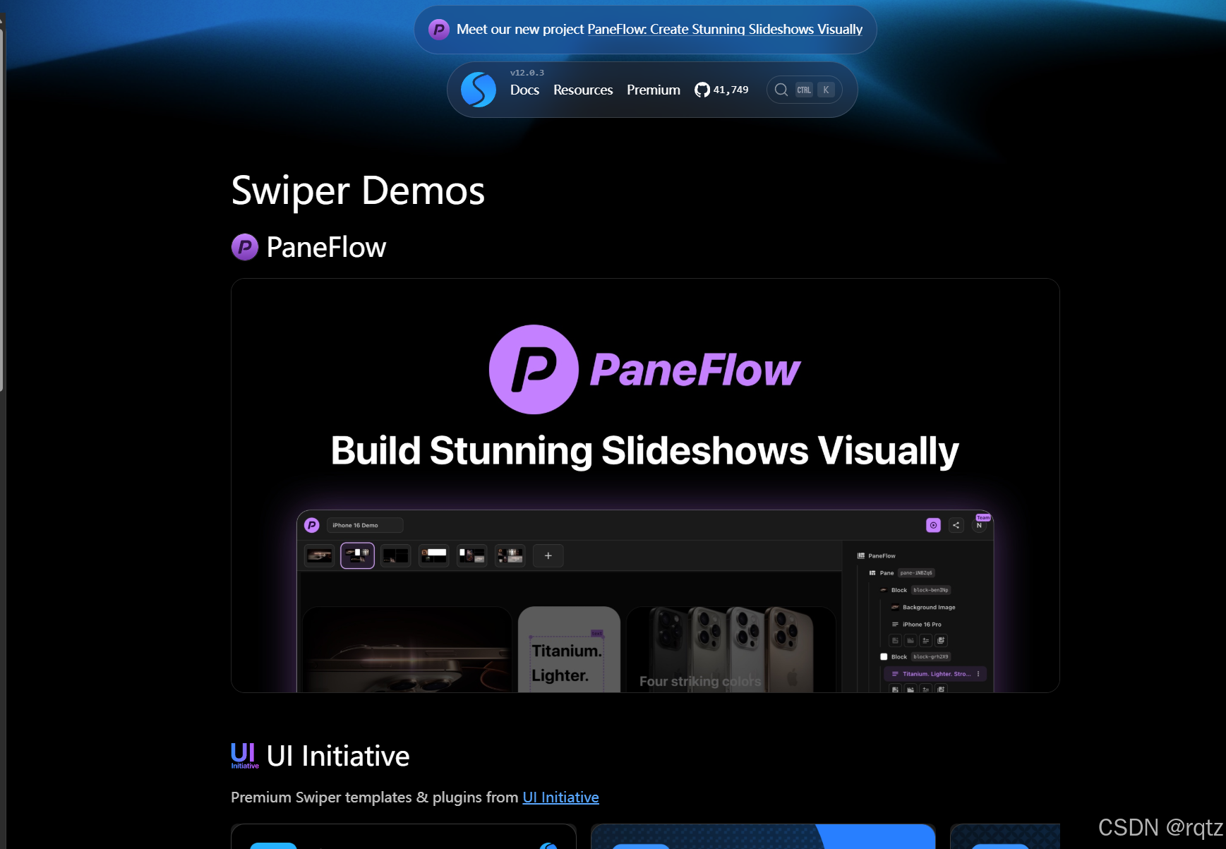Click the large purple PaneFlow P logo
This screenshot has height=849, width=1226.
pyautogui.click(x=534, y=369)
